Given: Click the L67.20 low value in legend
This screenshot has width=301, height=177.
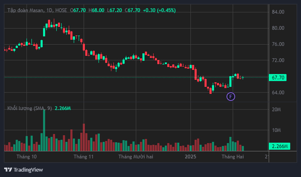Looking at the screenshot, I should [x=114, y=10].
